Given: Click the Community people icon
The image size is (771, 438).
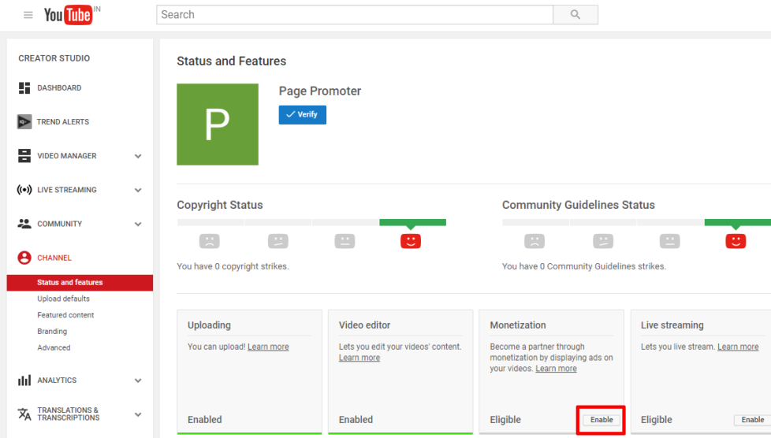Looking at the screenshot, I should 24,224.
